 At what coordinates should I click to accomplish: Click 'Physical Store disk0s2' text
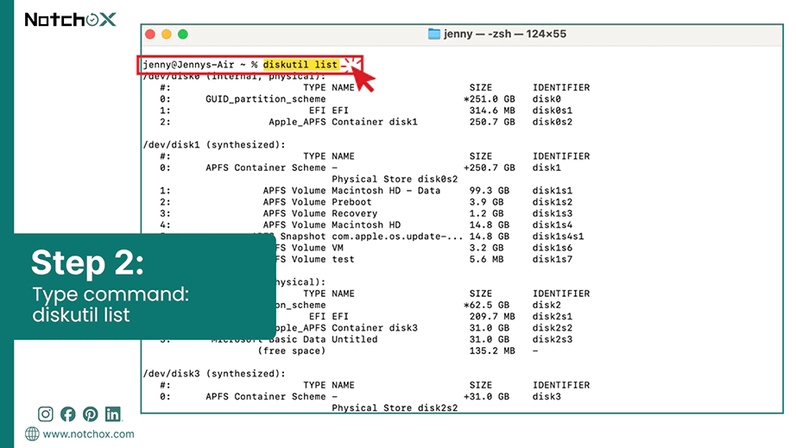coord(395,179)
